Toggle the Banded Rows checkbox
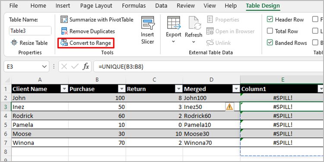This screenshot has width=324, height=162. tap(270, 43)
